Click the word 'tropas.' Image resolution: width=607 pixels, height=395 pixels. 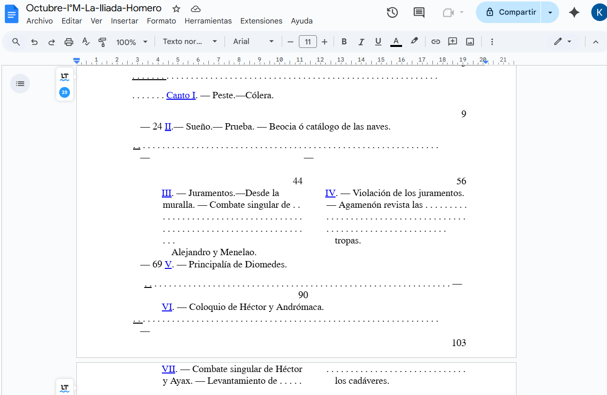[348, 241]
